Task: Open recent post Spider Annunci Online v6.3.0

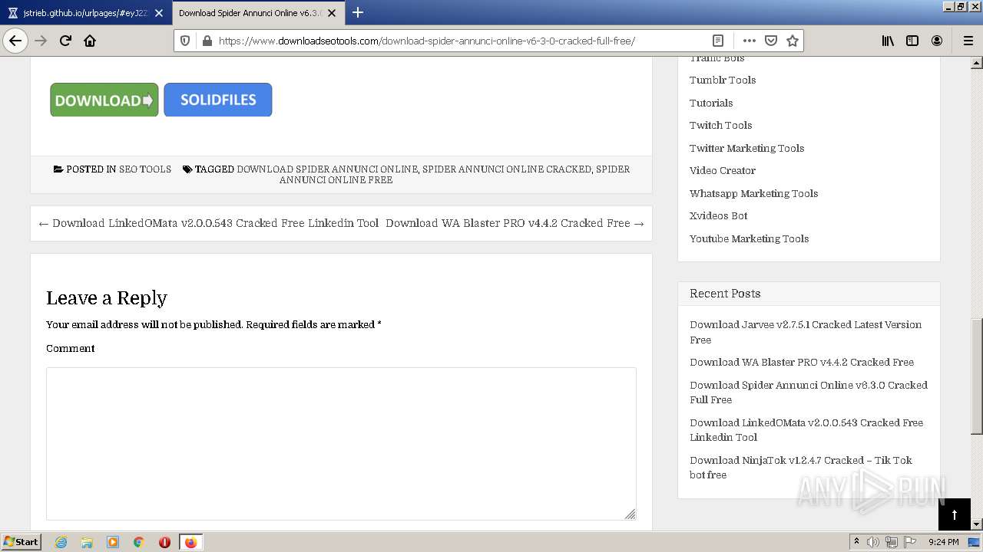Action: [809, 393]
